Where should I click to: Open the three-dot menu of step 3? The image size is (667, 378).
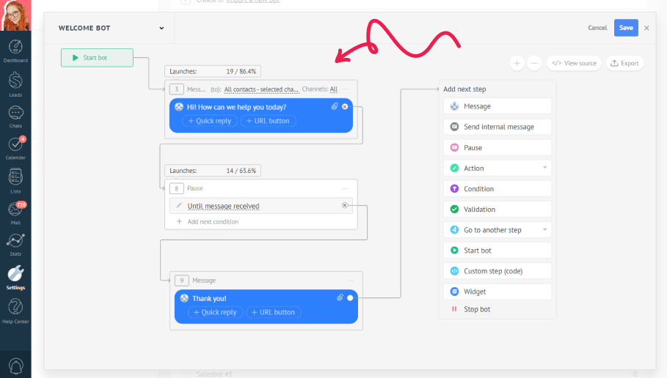pos(346,89)
